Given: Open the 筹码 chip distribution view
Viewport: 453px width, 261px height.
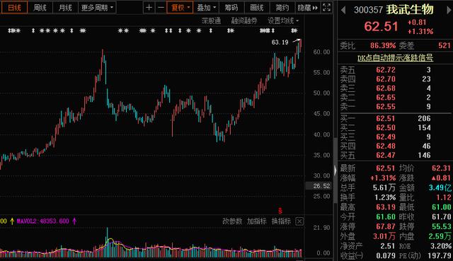Looking at the screenshot, I should [231, 8].
